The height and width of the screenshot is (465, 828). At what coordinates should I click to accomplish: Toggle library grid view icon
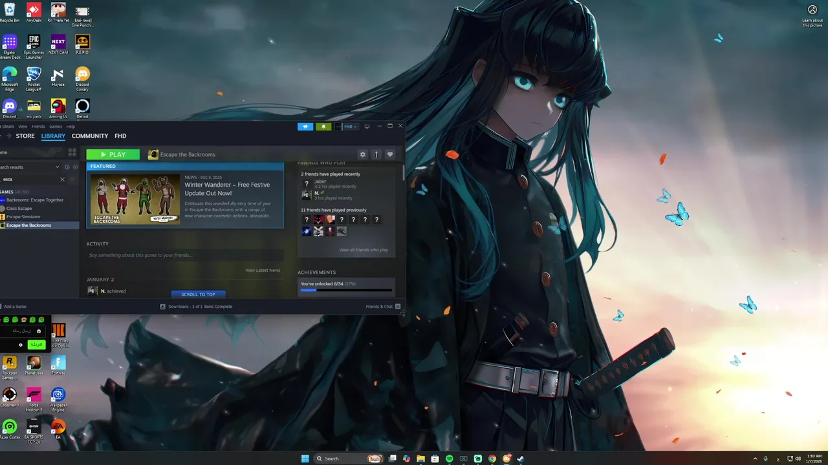point(72,152)
